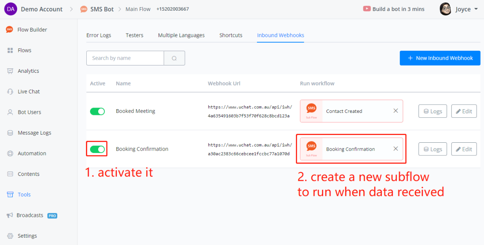Click the Flow Builder SMS icon
The width and height of the screenshot is (484, 245).
(9, 29)
